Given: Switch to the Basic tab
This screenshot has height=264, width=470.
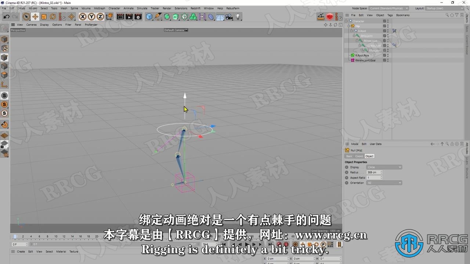Looking at the screenshot, I should coord(349,156).
